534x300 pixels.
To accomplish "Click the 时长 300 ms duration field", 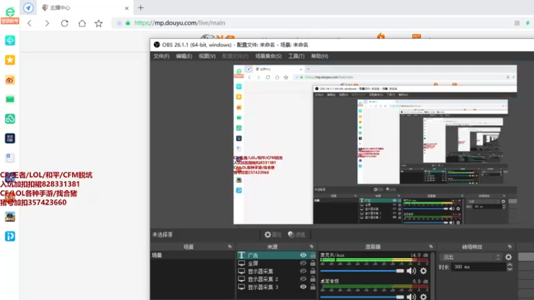I will click(478, 267).
